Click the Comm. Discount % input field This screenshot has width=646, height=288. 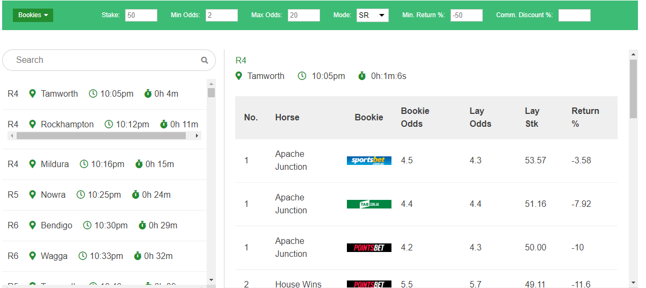click(575, 15)
